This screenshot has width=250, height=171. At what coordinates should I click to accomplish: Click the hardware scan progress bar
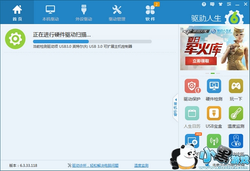pos(92,42)
